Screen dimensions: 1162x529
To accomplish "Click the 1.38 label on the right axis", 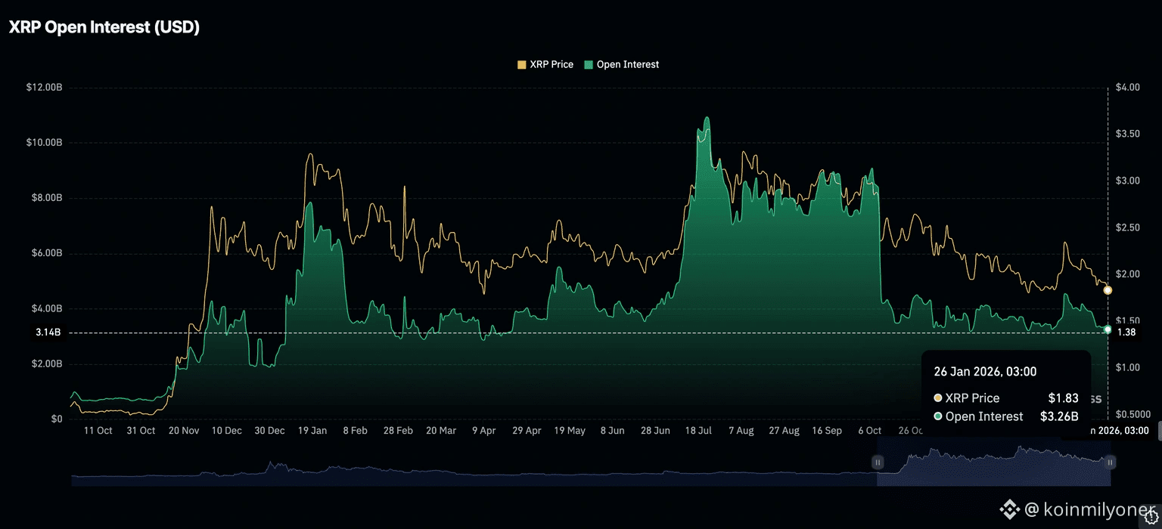I will pos(1126,333).
